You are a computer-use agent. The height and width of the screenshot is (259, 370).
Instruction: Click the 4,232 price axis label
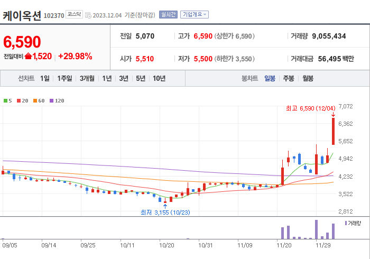[346, 177]
